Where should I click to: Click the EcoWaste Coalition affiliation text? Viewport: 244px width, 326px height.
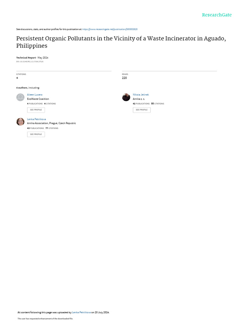[38, 99]
